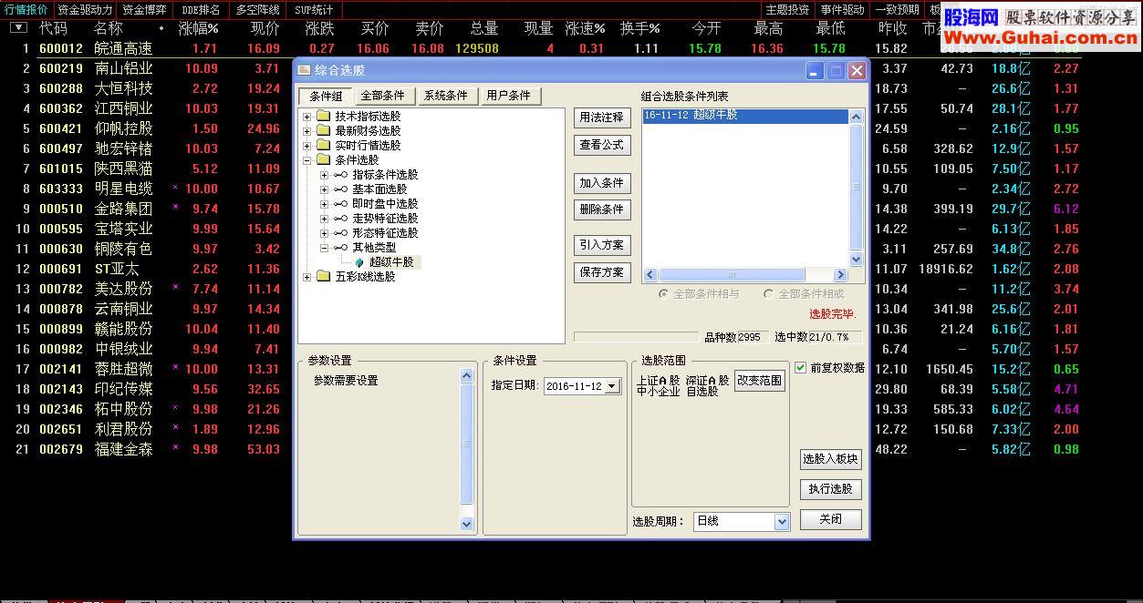The width and height of the screenshot is (1143, 603).
Task: Click the 实时行情选股 folder icon
Action: 323,146
